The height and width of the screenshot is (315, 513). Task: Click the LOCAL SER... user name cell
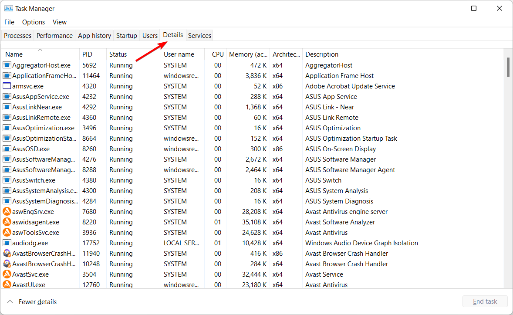coord(181,243)
